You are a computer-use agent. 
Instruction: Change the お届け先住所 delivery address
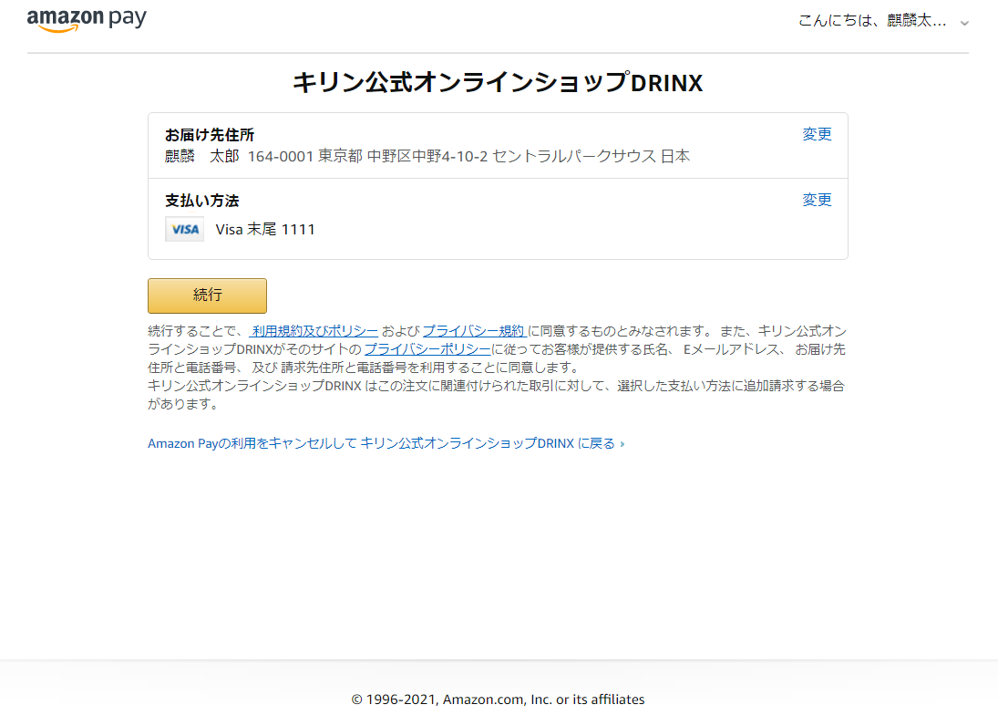click(817, 134)
